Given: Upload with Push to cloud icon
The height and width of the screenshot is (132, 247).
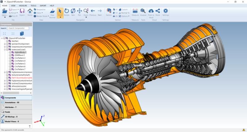Looking at the screenshot, I should 151,13.
